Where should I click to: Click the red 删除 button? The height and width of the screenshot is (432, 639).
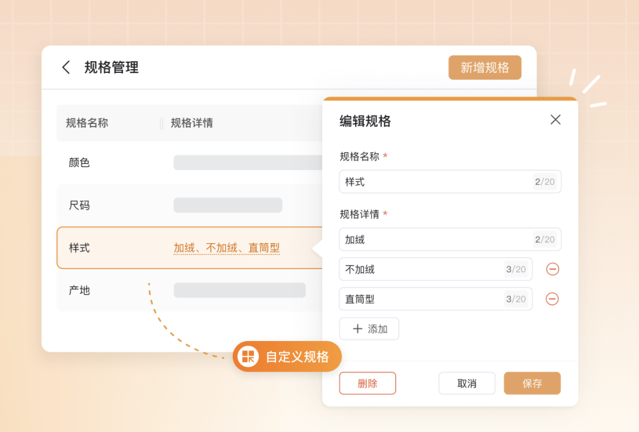[367, 383]
